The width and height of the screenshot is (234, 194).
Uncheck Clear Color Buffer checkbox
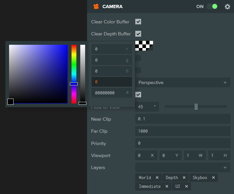point(138,21)
